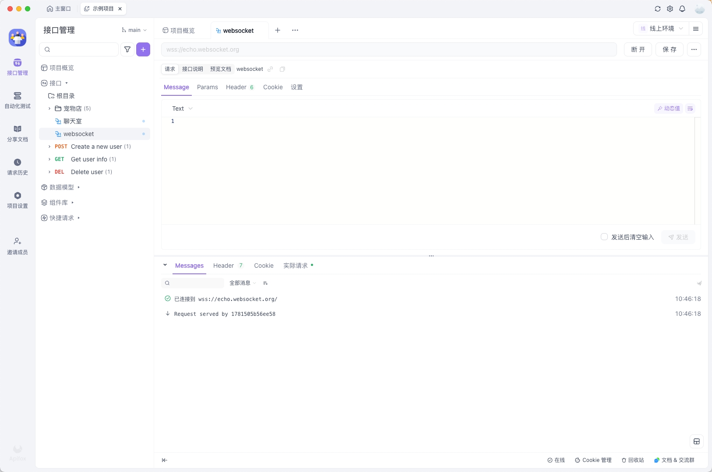Open the Text message type dropdown
Screen dimensions: 712x472
pyautogui.click(x=183, y=108)
